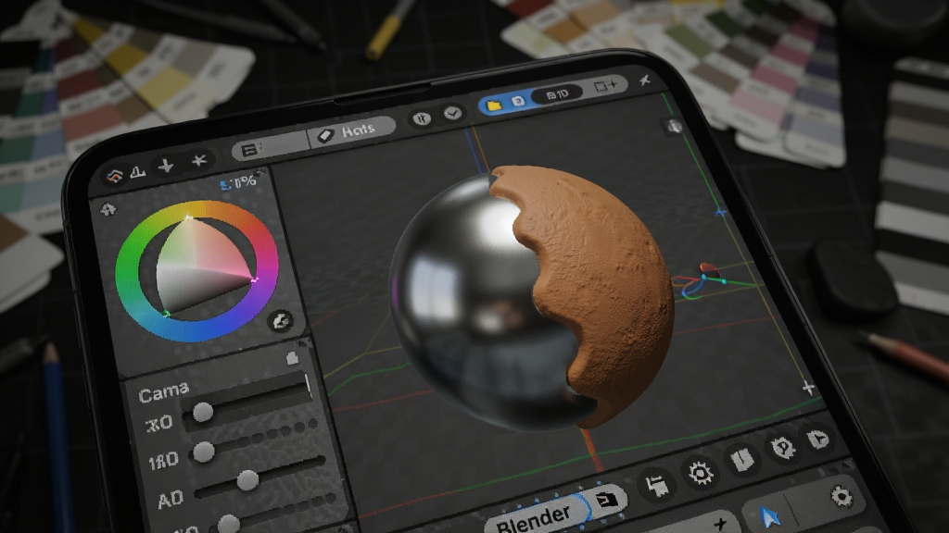Click the gear icon with letter P

782,449
